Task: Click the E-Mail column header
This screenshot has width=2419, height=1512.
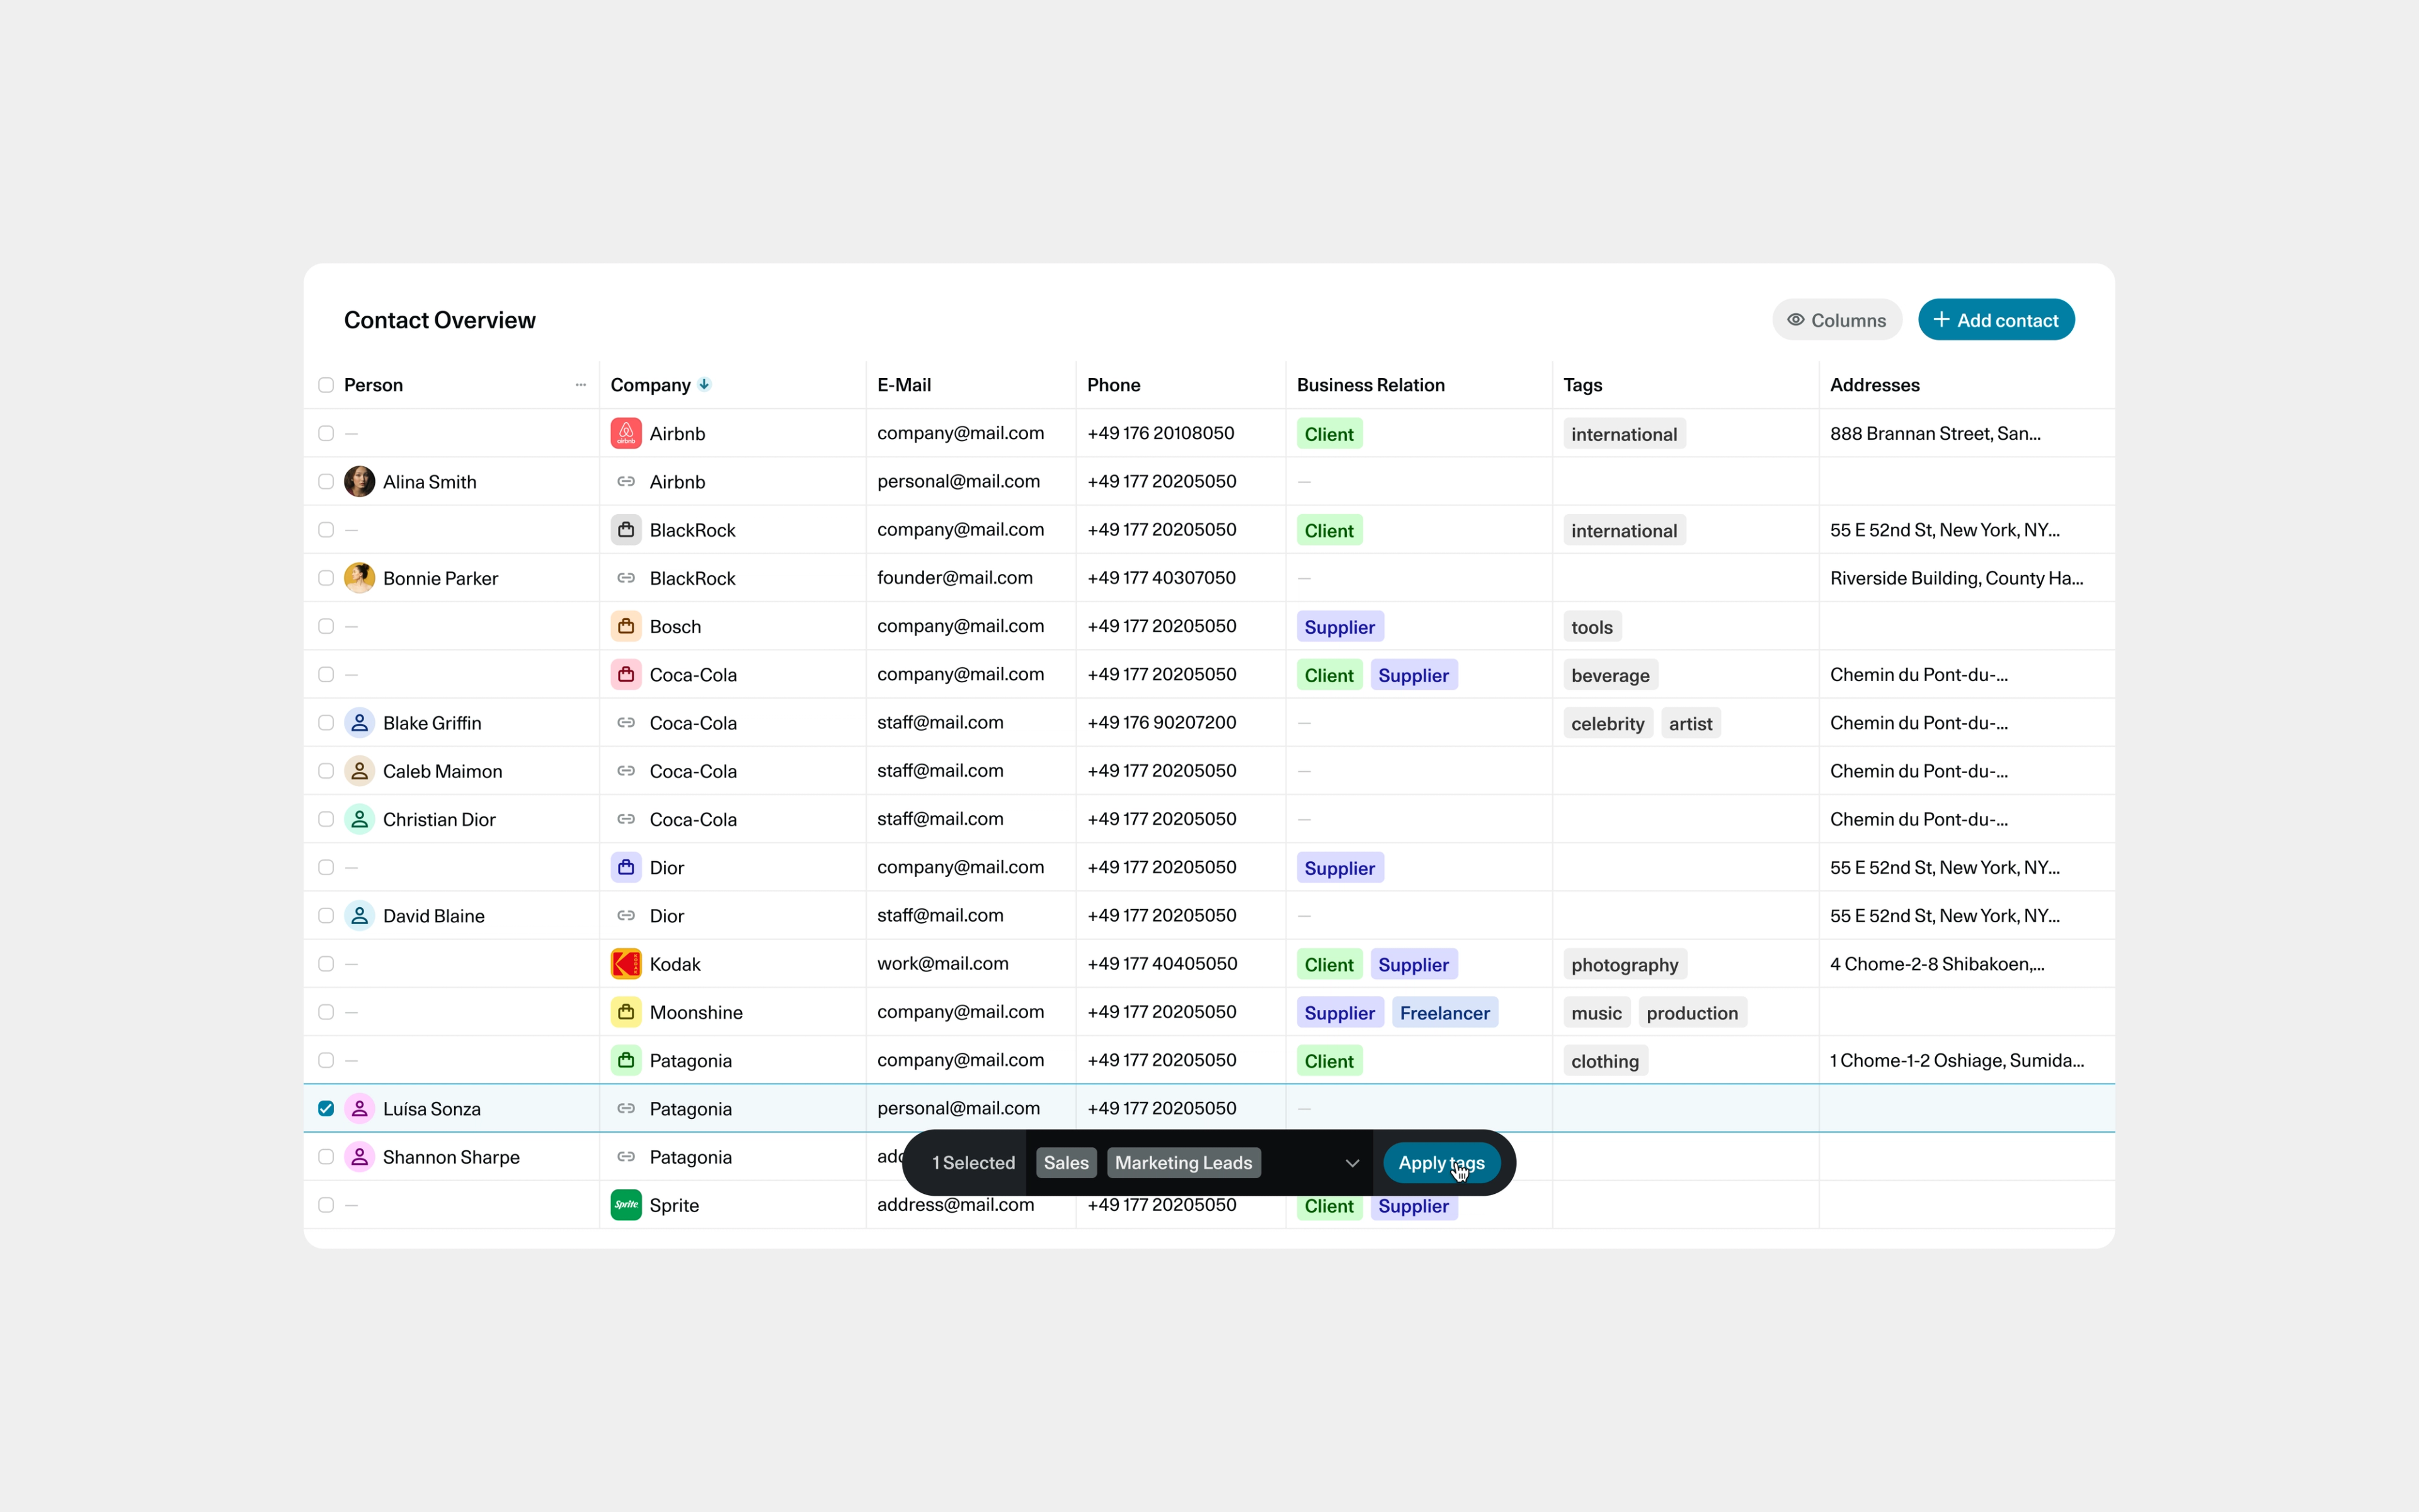Action: [x=903, y=385]
